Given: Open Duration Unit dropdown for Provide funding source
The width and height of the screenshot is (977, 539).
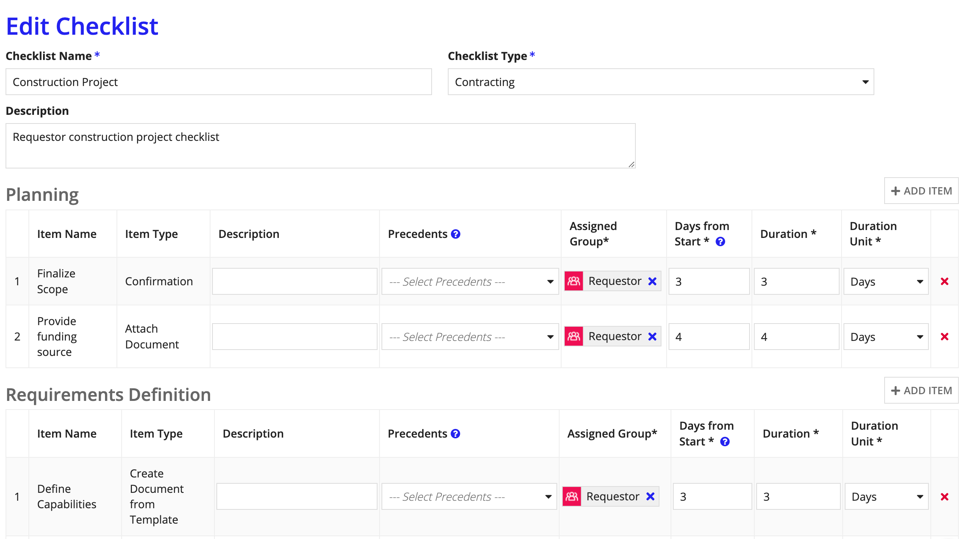Looking at the screenshot, I should [886, 337].
